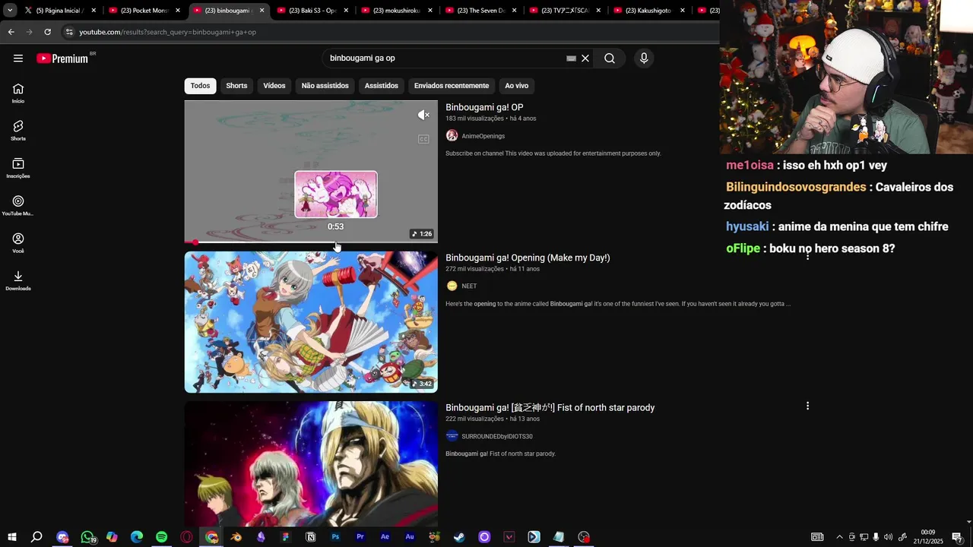Image resolution: width=973 pixels, height=547 pixels.
Task: Open Blender from the taskbar
Action: pyautogui.click(x=236, y=537)
